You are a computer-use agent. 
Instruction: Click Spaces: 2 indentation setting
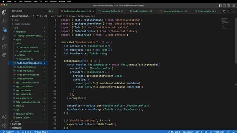pyautogui.click(x=188, y=132)
